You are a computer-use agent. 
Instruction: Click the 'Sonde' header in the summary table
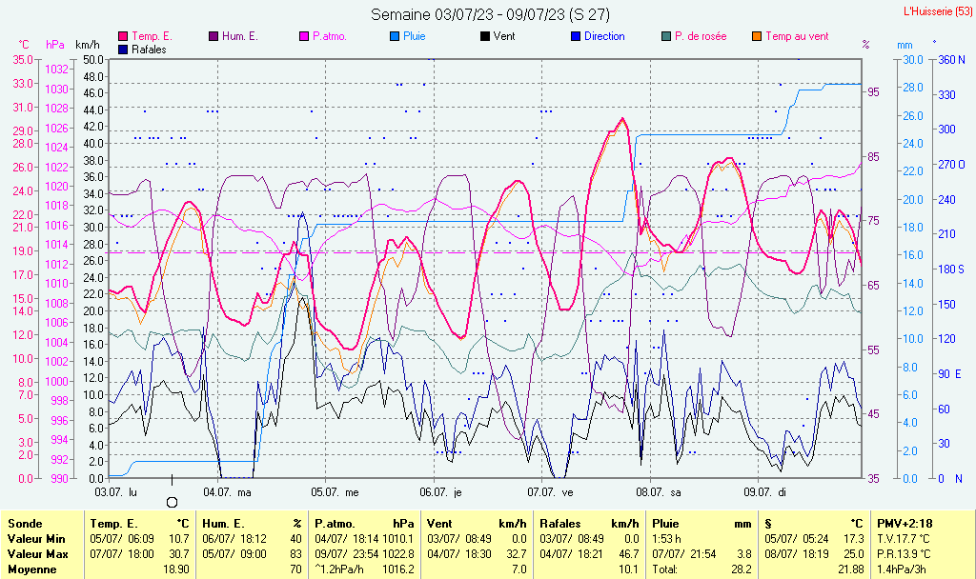25,524
